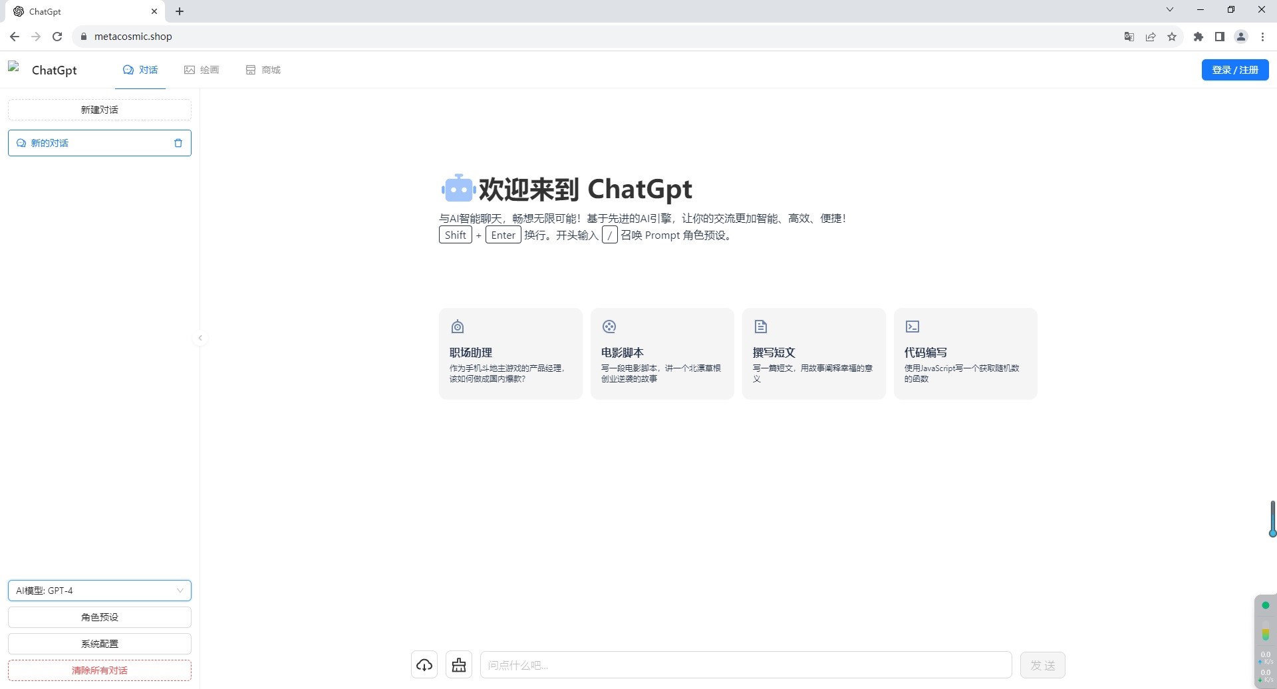Open the browser extensions puzzle icon
Viewport: 1277px width, 689px height.
pyautogui.click(x=1199, y=37)
